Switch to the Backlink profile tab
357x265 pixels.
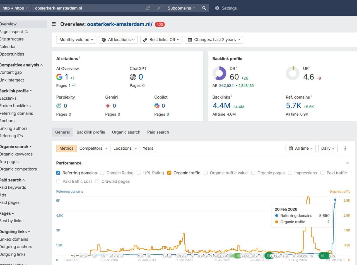(91, 132)
